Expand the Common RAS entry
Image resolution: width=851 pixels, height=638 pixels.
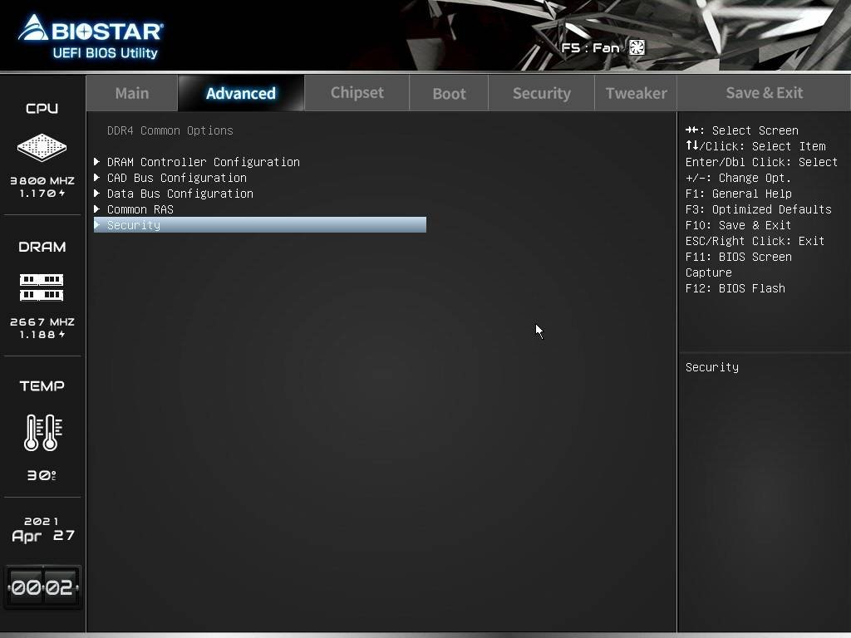(140, 209)
